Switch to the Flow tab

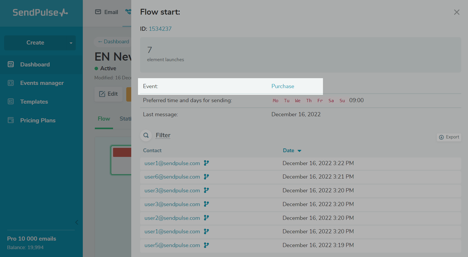click(x=104, y=119)
